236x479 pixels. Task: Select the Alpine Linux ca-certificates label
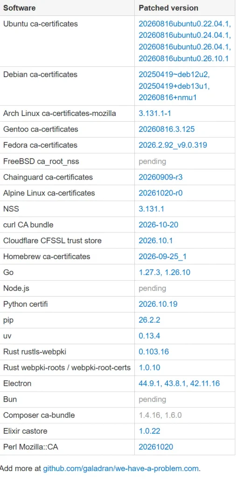(x=49, y=193)
